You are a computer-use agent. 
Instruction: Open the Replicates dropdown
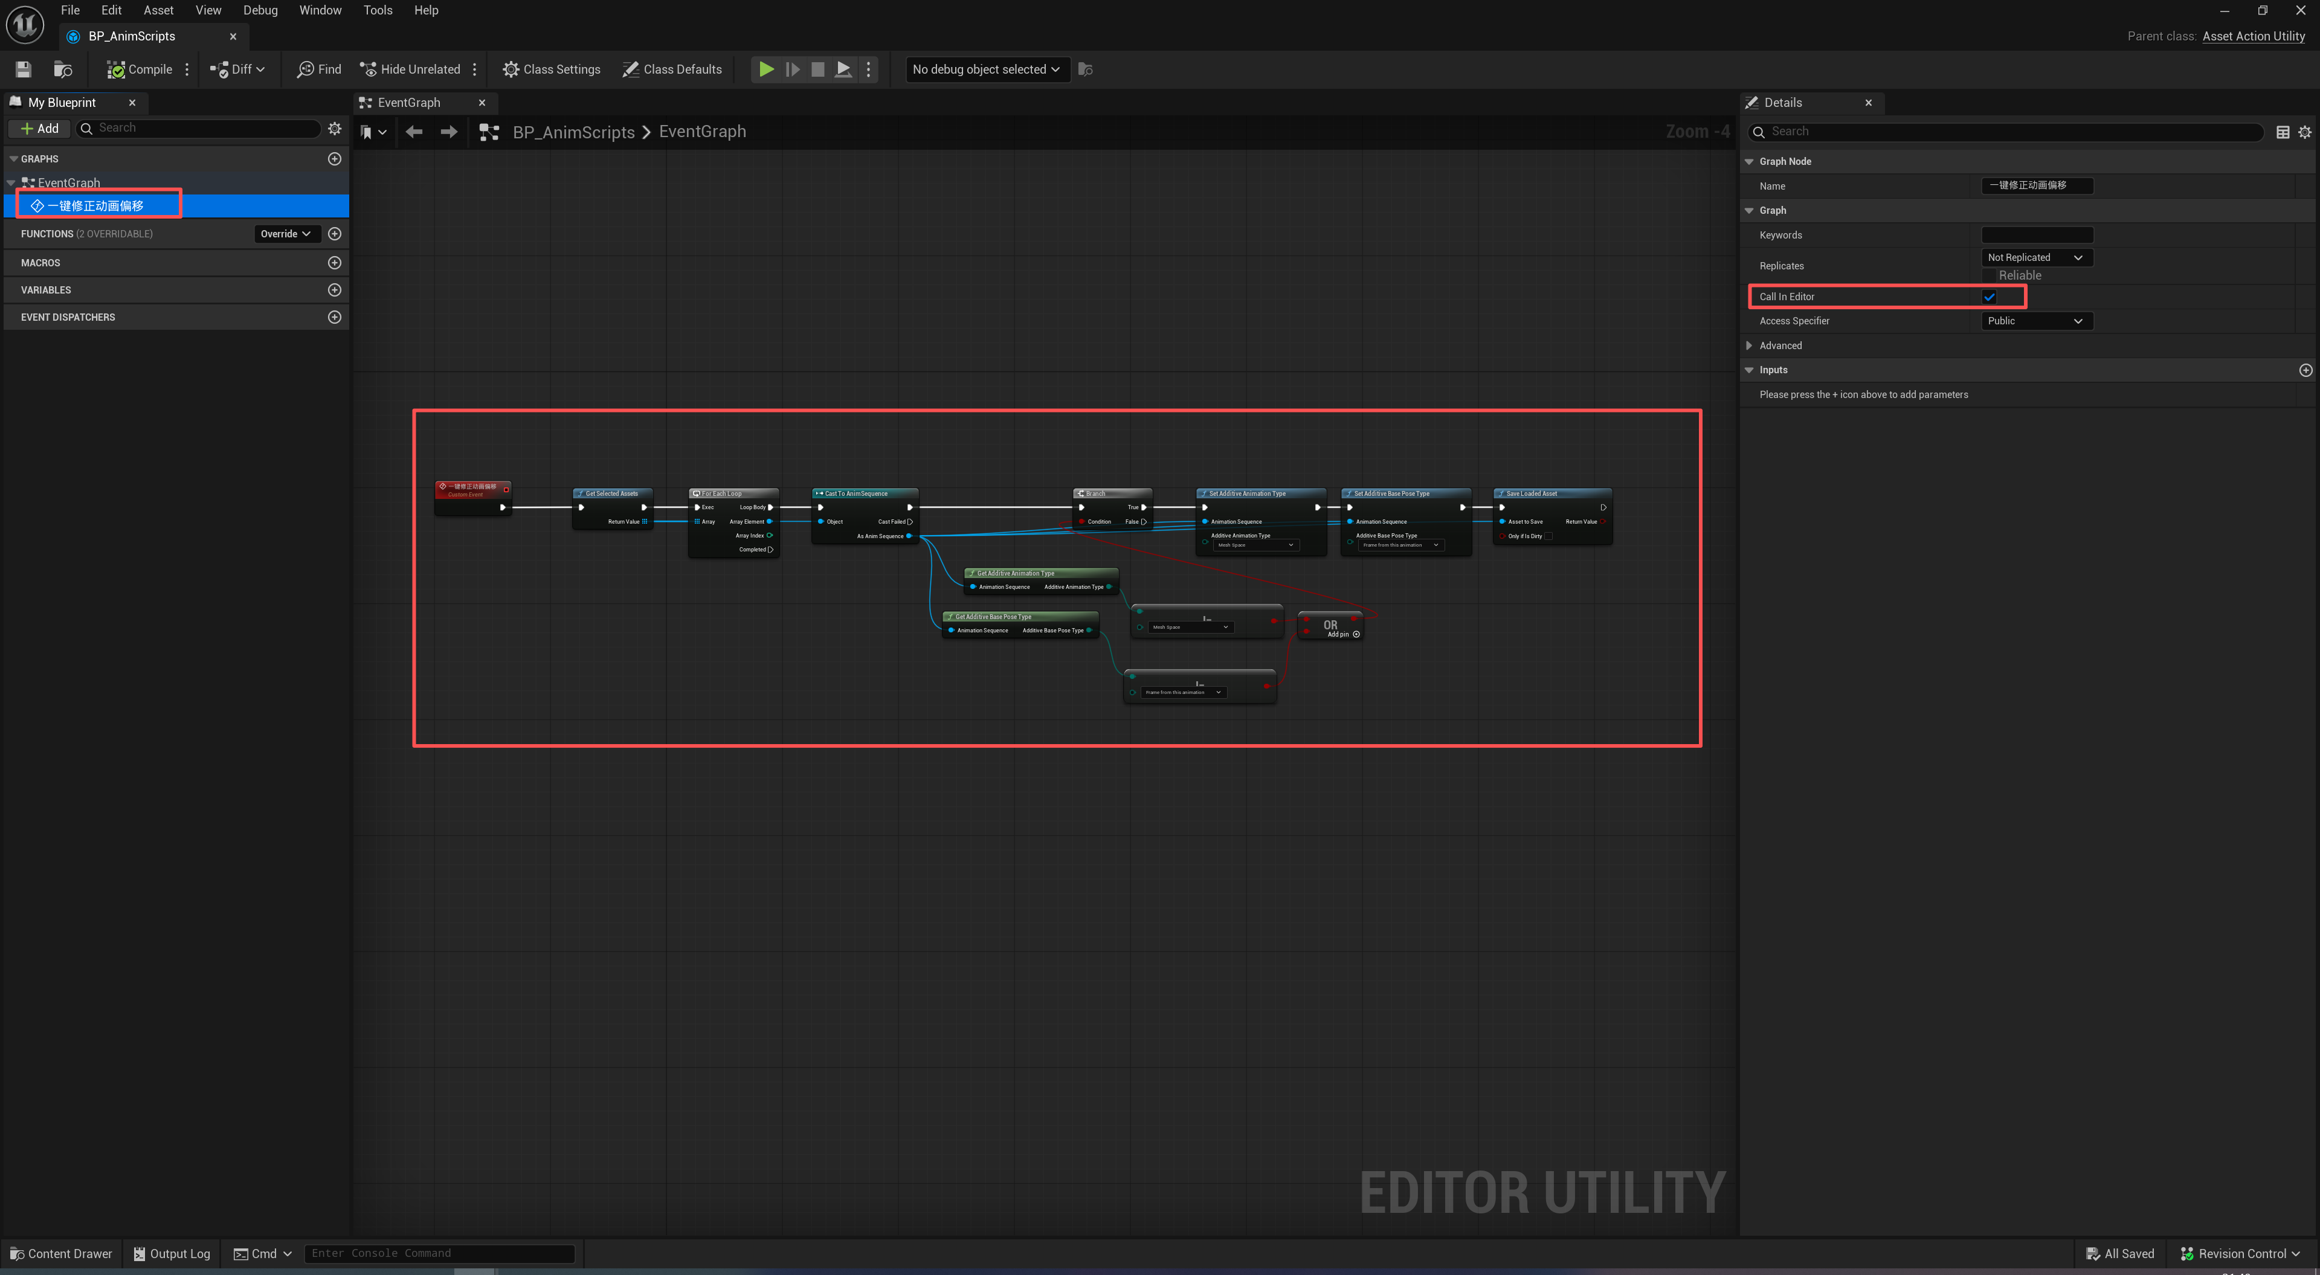[x=2035, y=257]
